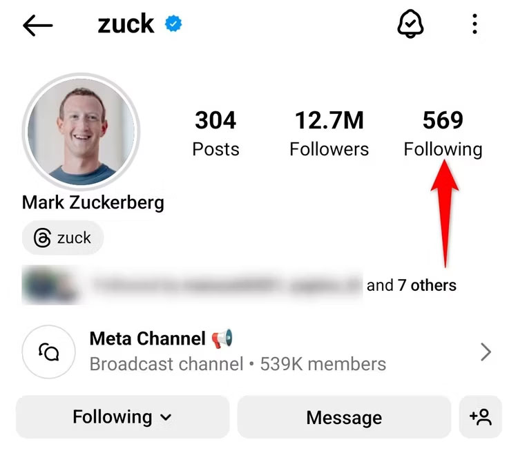This screenshot has height=451, width=518.
Task: Click the megaphone emoji next to Meta Channel
Action: tap(222, 338)
